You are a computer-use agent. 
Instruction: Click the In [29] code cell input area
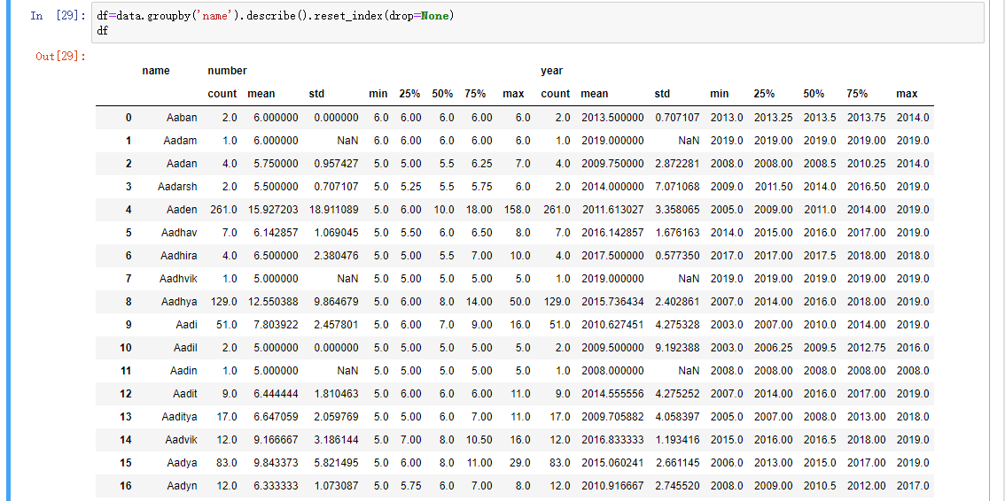point(537,22)
